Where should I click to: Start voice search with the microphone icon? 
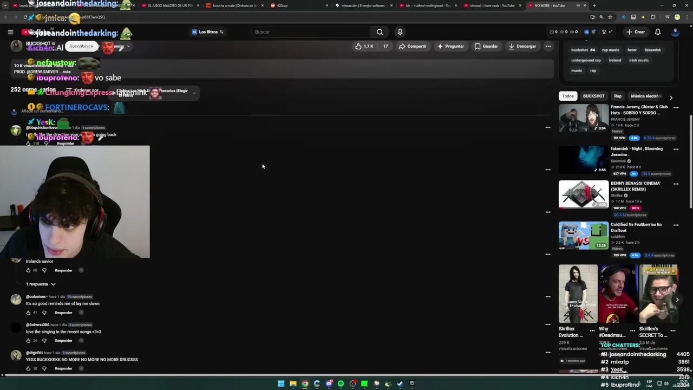pos(400,32)
